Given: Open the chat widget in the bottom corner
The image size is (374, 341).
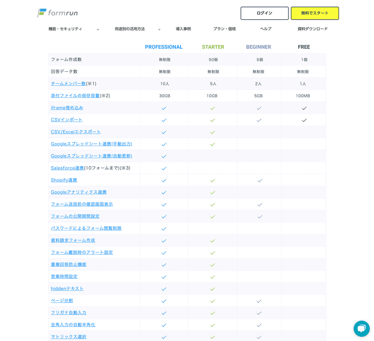Looking at the screenshot, I should click(361, 329).
